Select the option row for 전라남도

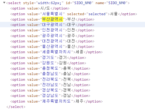[x=50, y=85]
